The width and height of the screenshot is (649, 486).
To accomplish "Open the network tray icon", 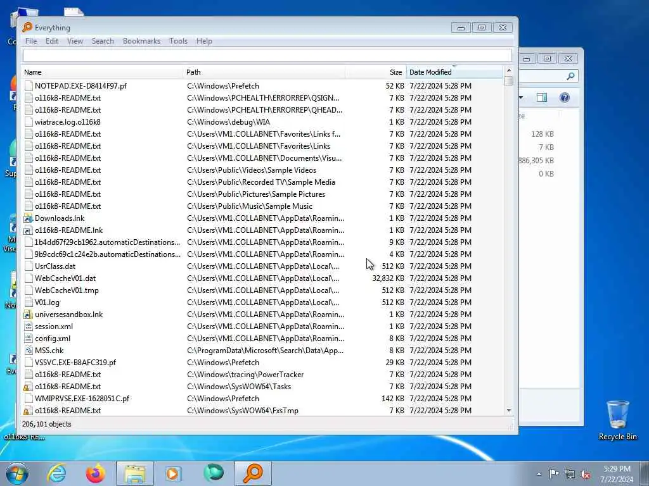I will click(570, 475).
